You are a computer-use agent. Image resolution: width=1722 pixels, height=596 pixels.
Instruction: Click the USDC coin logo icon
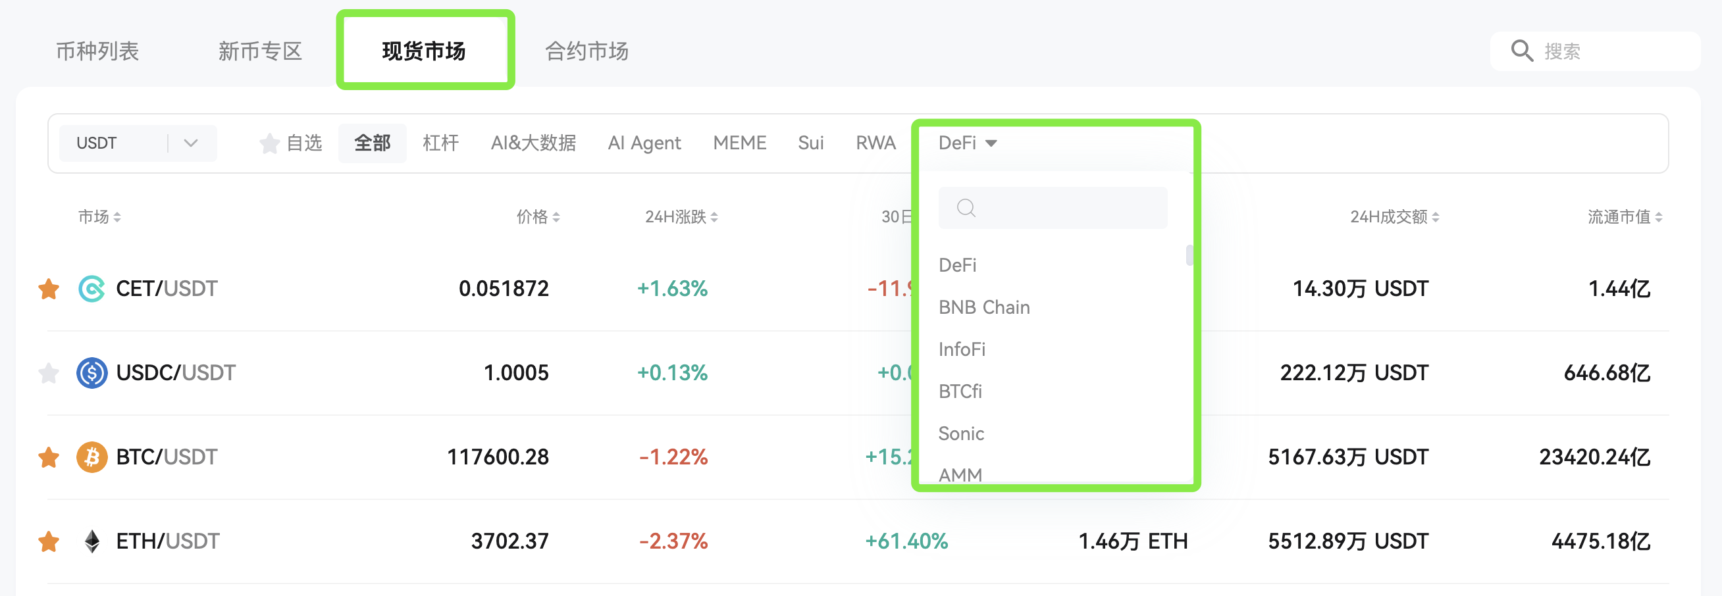91,373
